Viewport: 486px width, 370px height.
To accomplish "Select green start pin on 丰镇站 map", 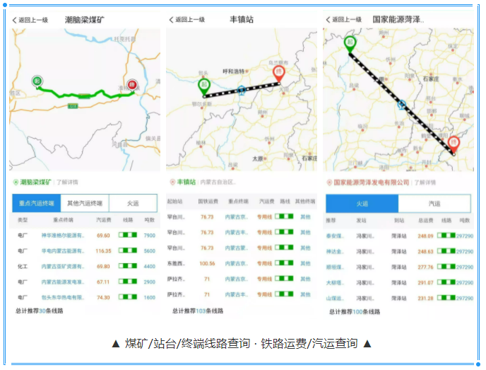I will tap(205, 86).
